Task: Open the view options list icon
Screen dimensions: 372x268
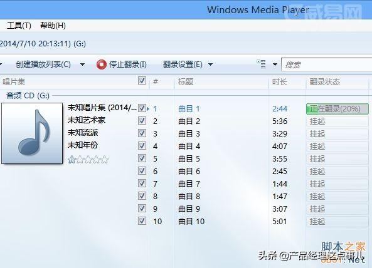Action: (x=261, y=64)
